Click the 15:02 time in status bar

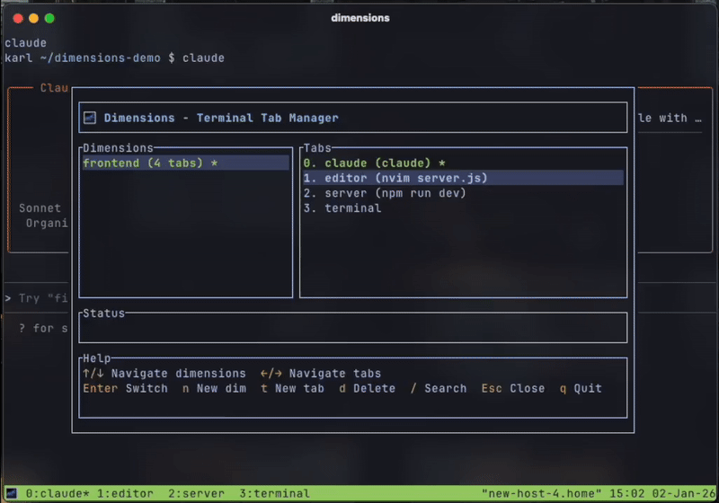(x=626, y=493)
